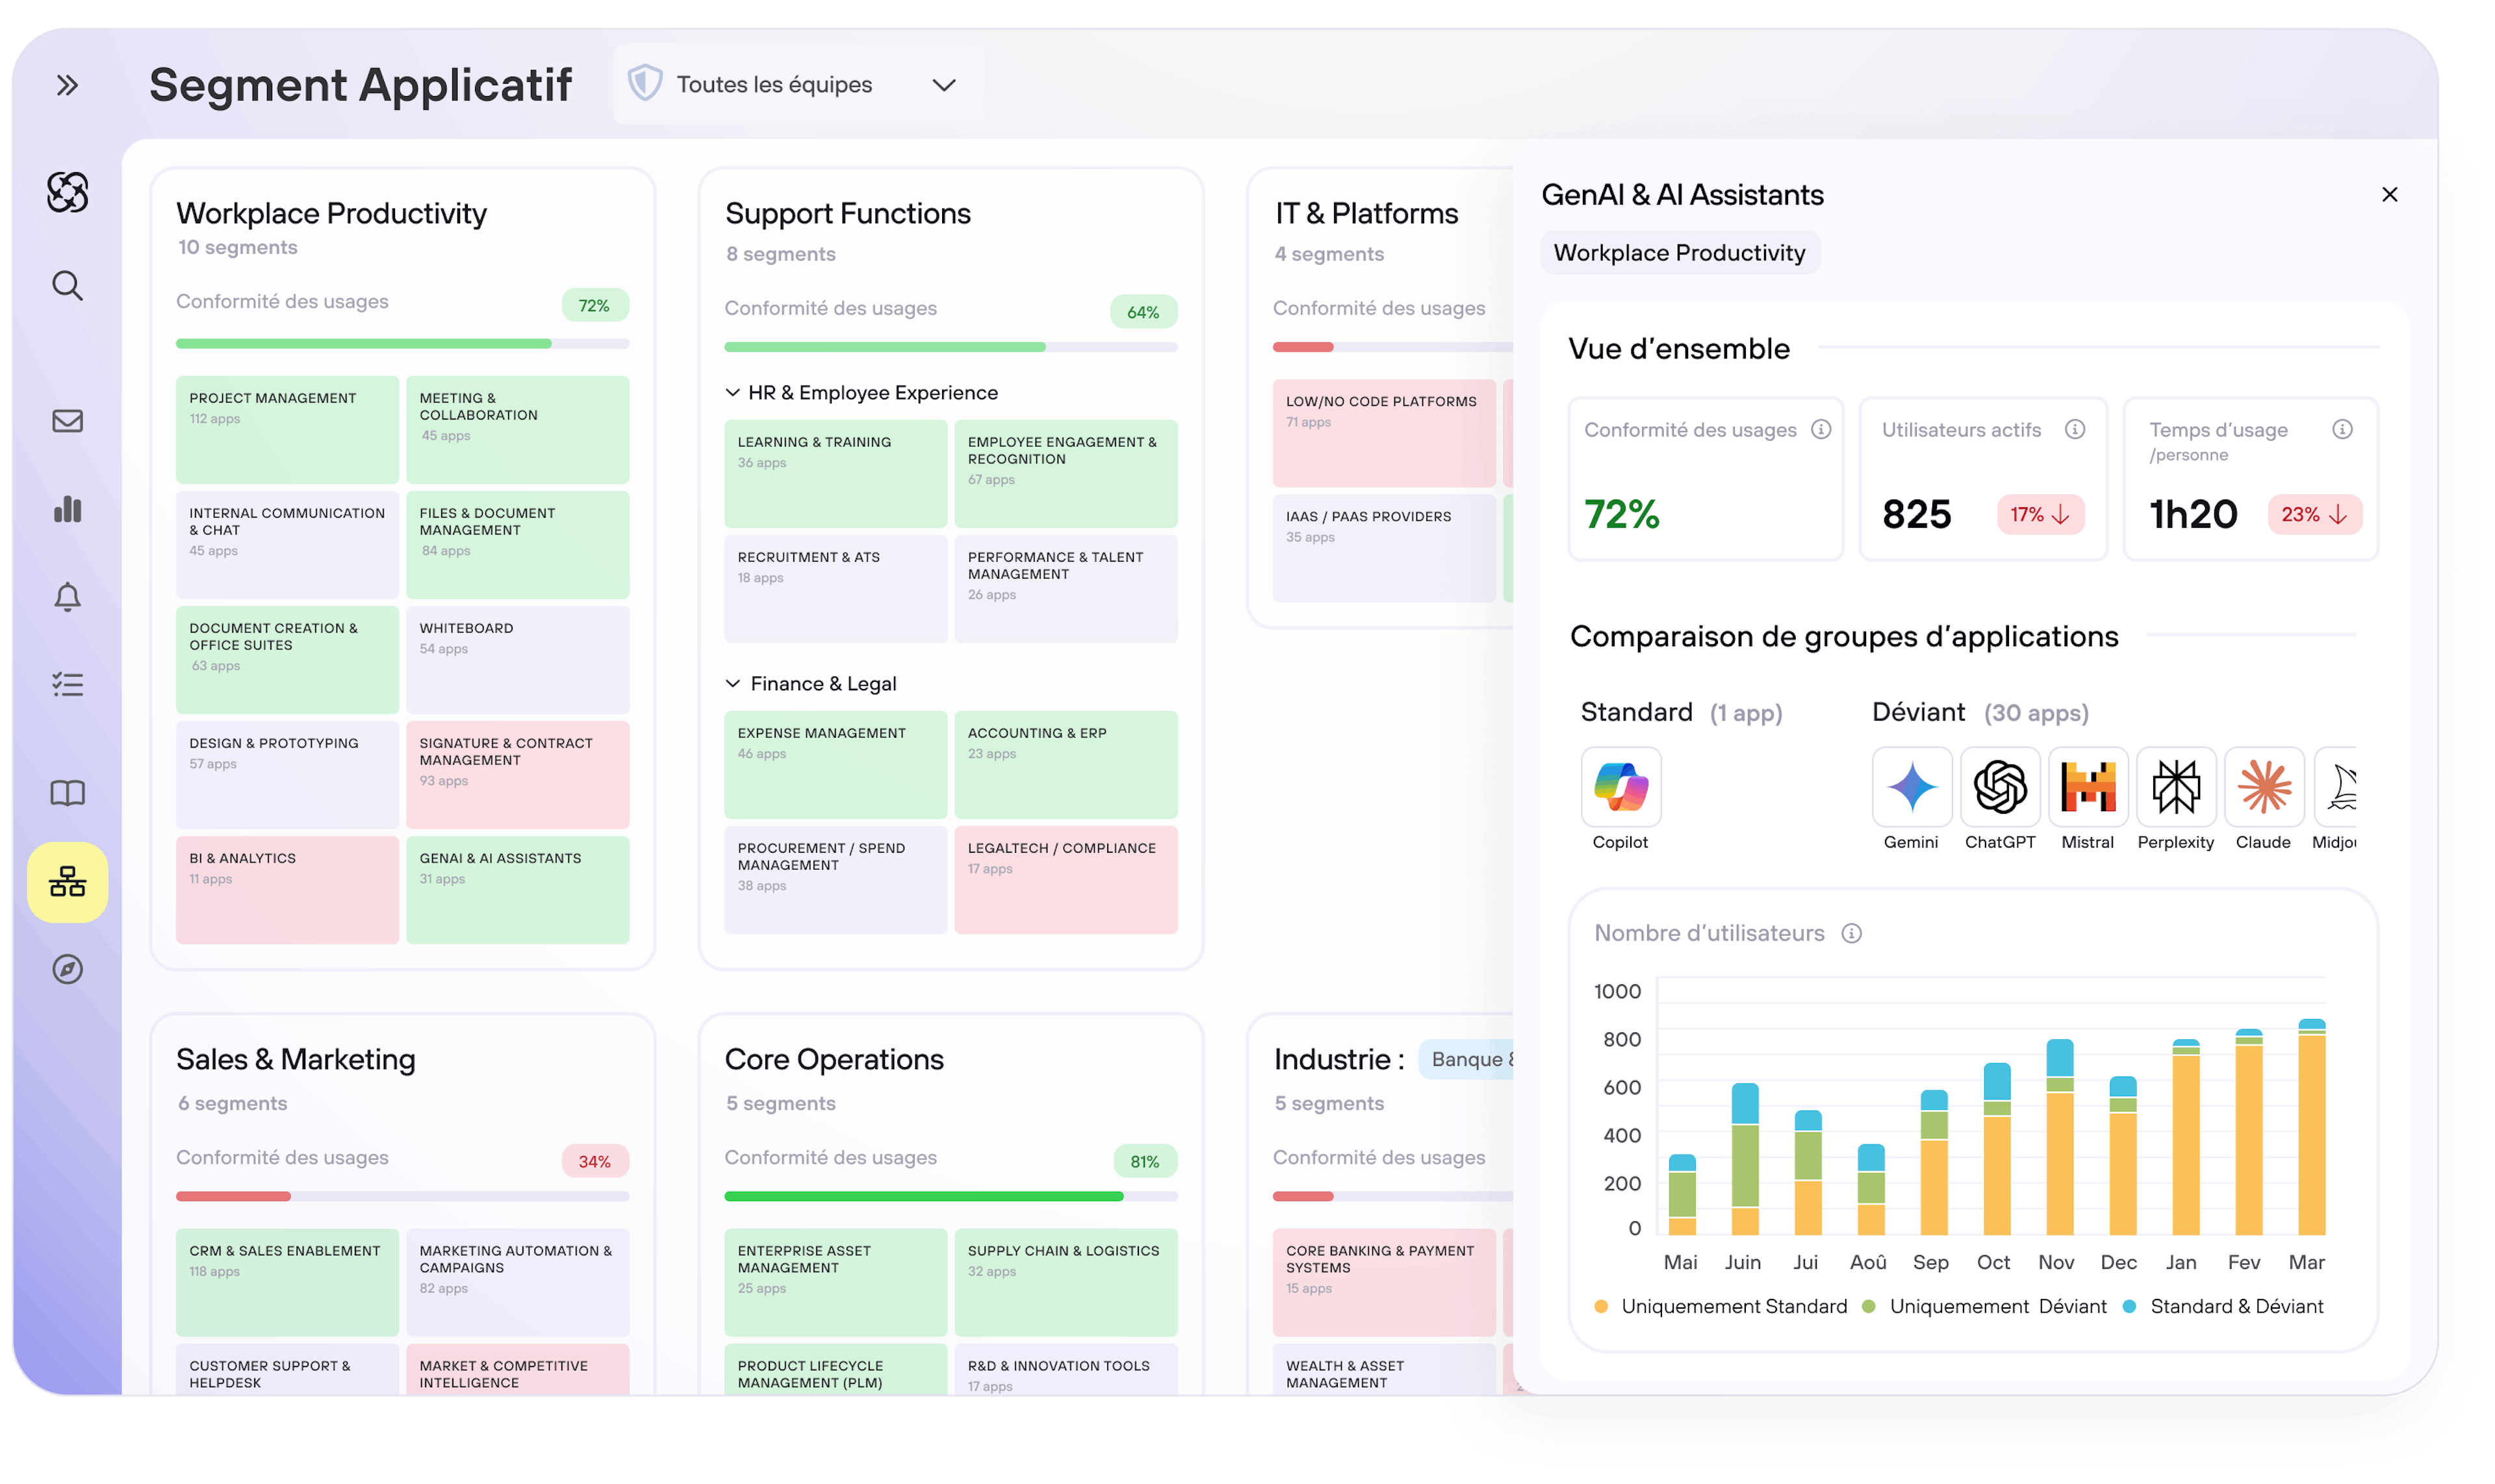Click Workplace Productivity conformity progress bar

pyautogui.click(x=402, y=344)
